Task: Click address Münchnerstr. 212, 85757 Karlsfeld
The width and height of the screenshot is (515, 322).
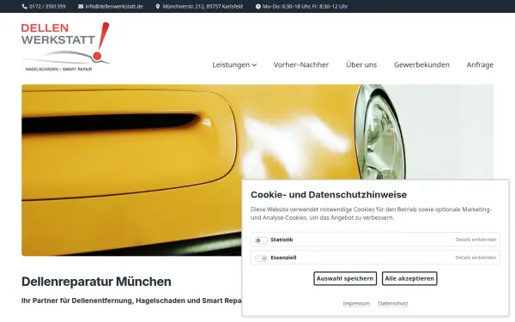Action: (203, 7)
